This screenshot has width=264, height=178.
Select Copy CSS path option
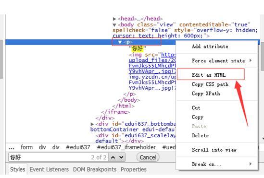210,84
